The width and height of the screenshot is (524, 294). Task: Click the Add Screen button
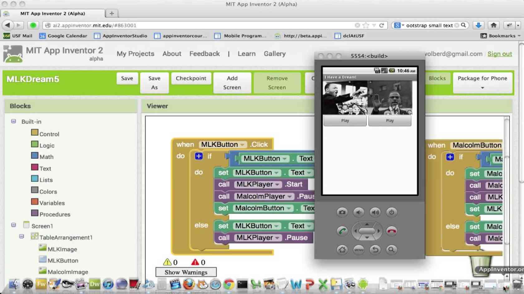[x=232, y=83]
